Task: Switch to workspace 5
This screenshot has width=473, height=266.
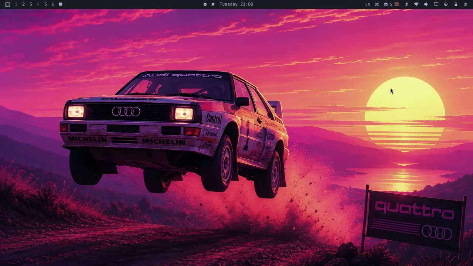Action: pos(45,4)
